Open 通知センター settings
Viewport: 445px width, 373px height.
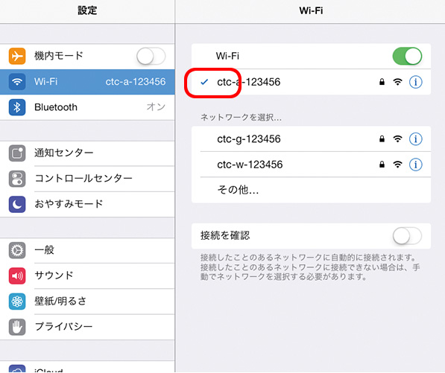pos(87,153)
